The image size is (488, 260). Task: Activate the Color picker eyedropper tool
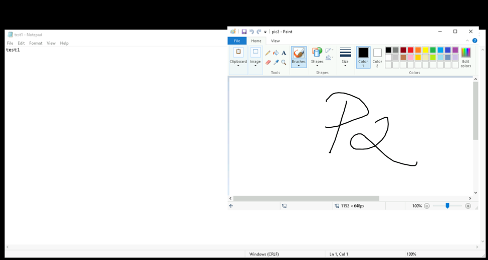pyautogui.click(x=276, y=63)
